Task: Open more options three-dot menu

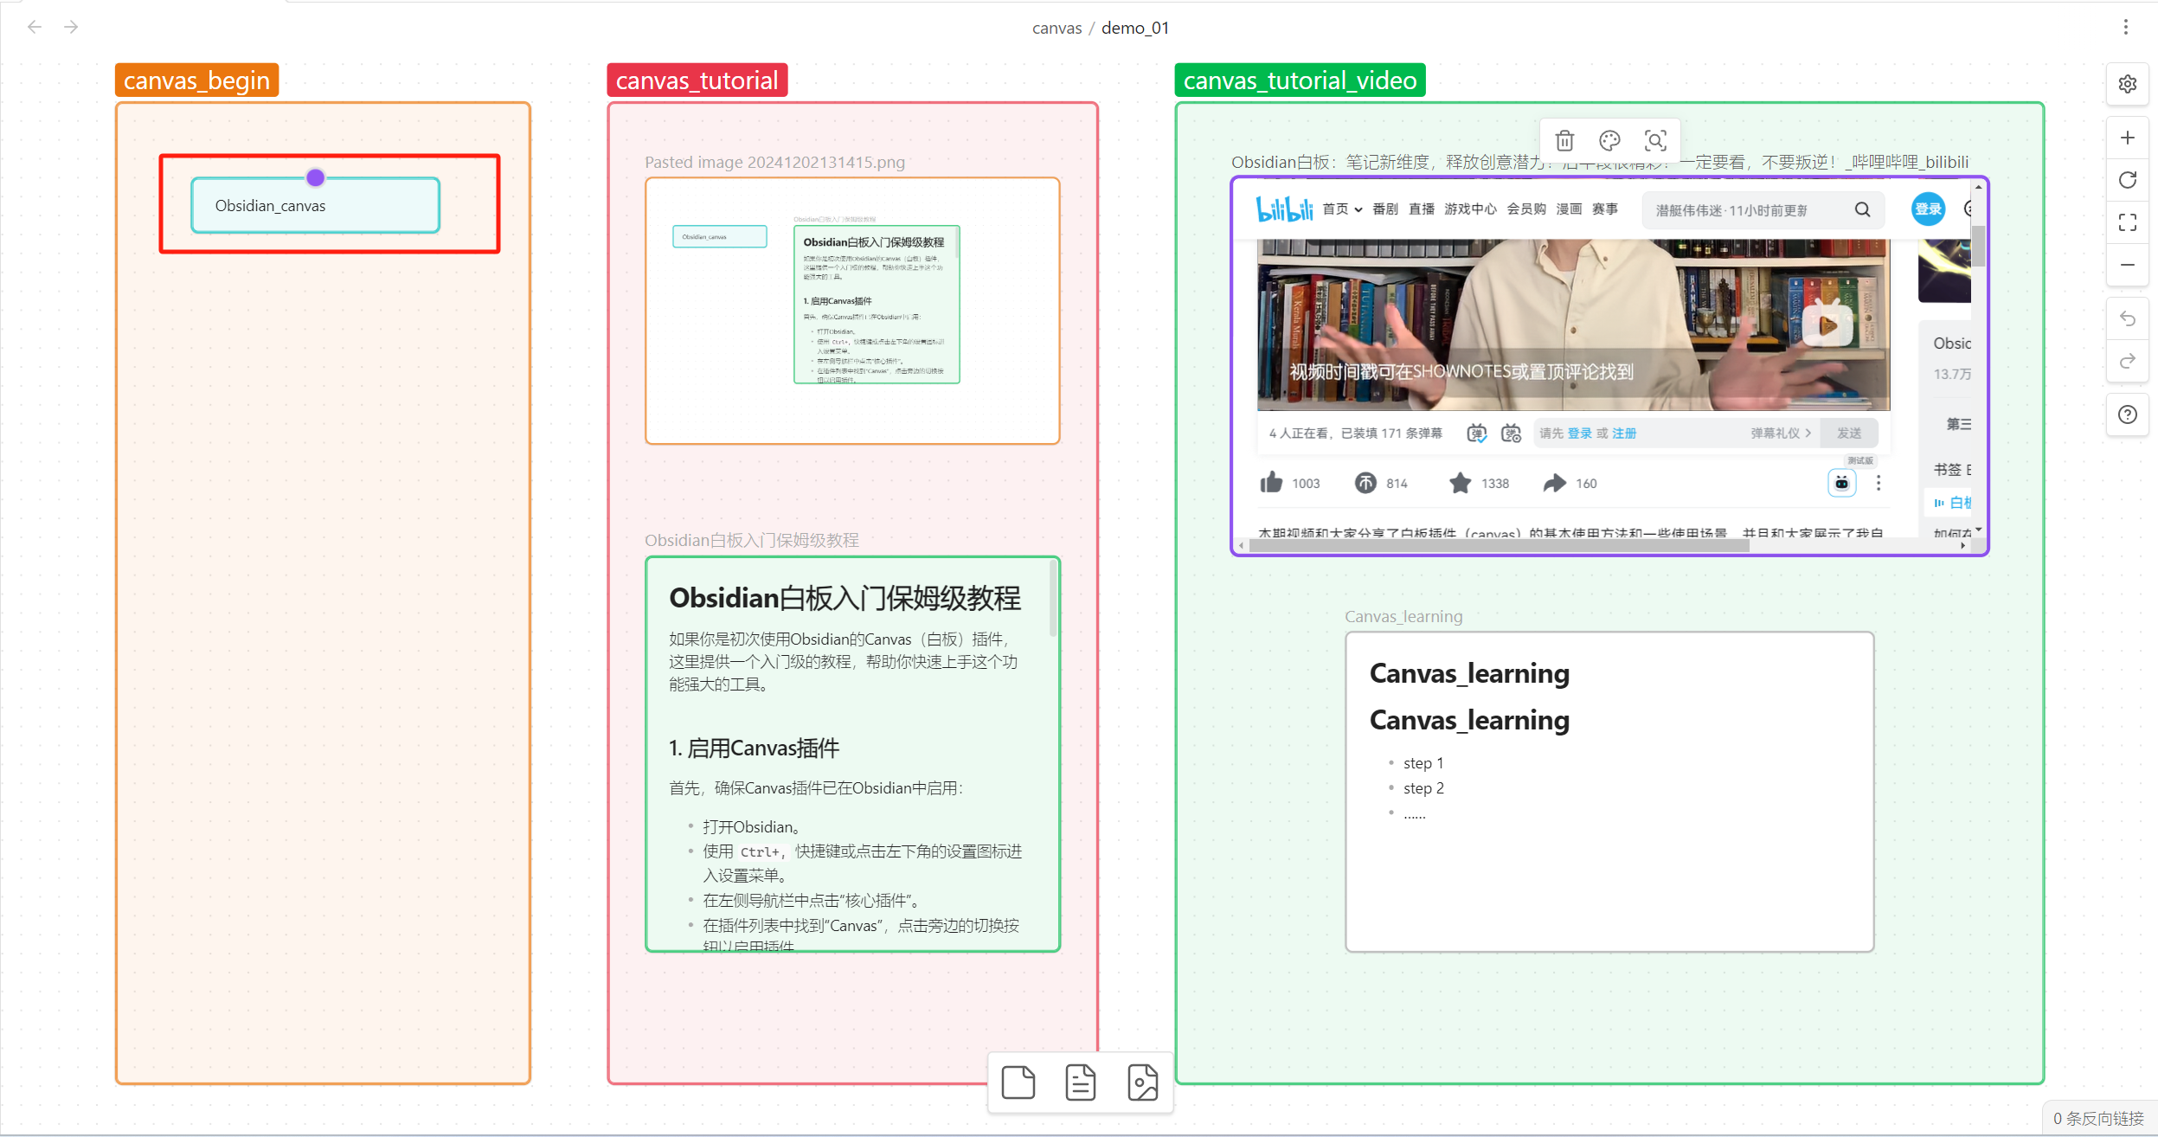Action: point(2125,27)
